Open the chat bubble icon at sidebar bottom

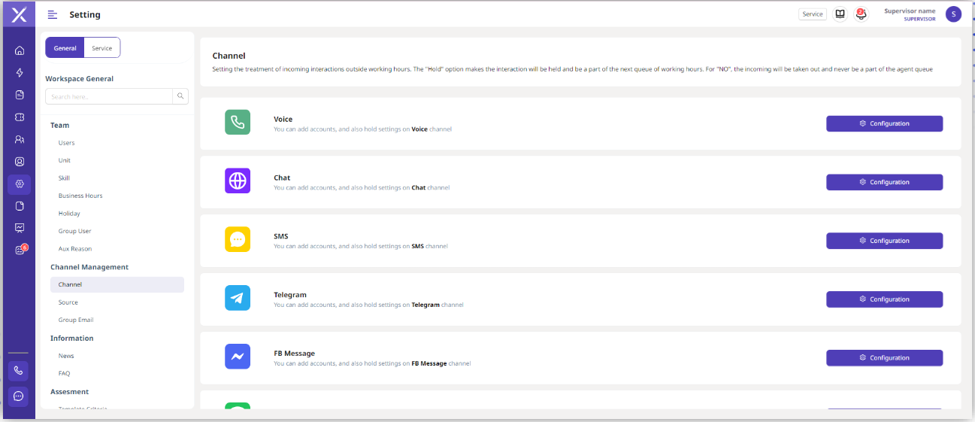tap(19, 396)
